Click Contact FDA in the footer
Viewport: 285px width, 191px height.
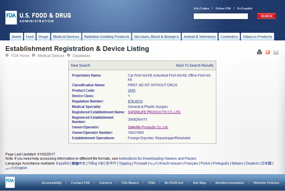[x=80, y=183]
